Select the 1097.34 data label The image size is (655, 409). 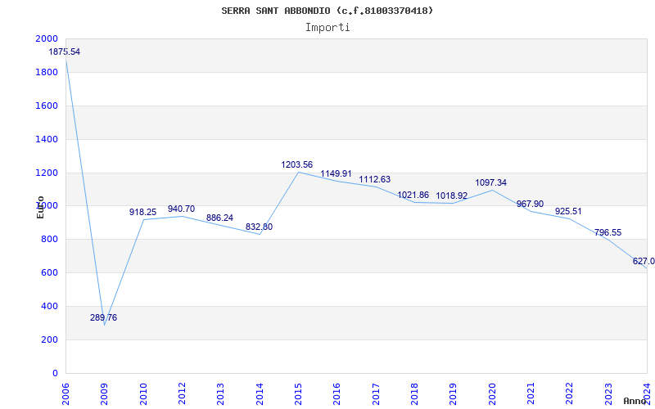point(490,182)
